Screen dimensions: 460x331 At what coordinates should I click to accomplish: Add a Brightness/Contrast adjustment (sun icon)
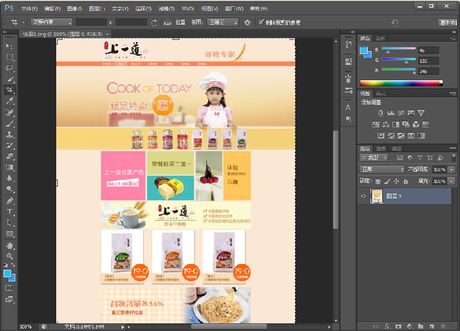click(x=380, y=113)
